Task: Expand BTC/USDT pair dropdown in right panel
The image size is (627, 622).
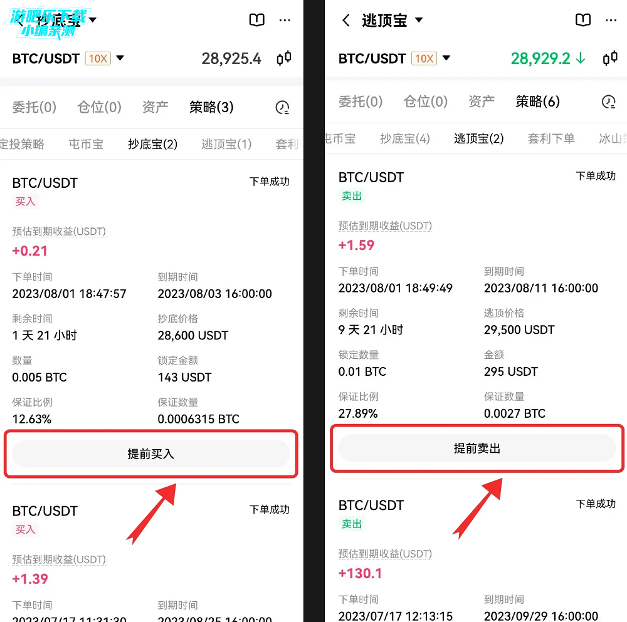Action: [x=446, y=58]
